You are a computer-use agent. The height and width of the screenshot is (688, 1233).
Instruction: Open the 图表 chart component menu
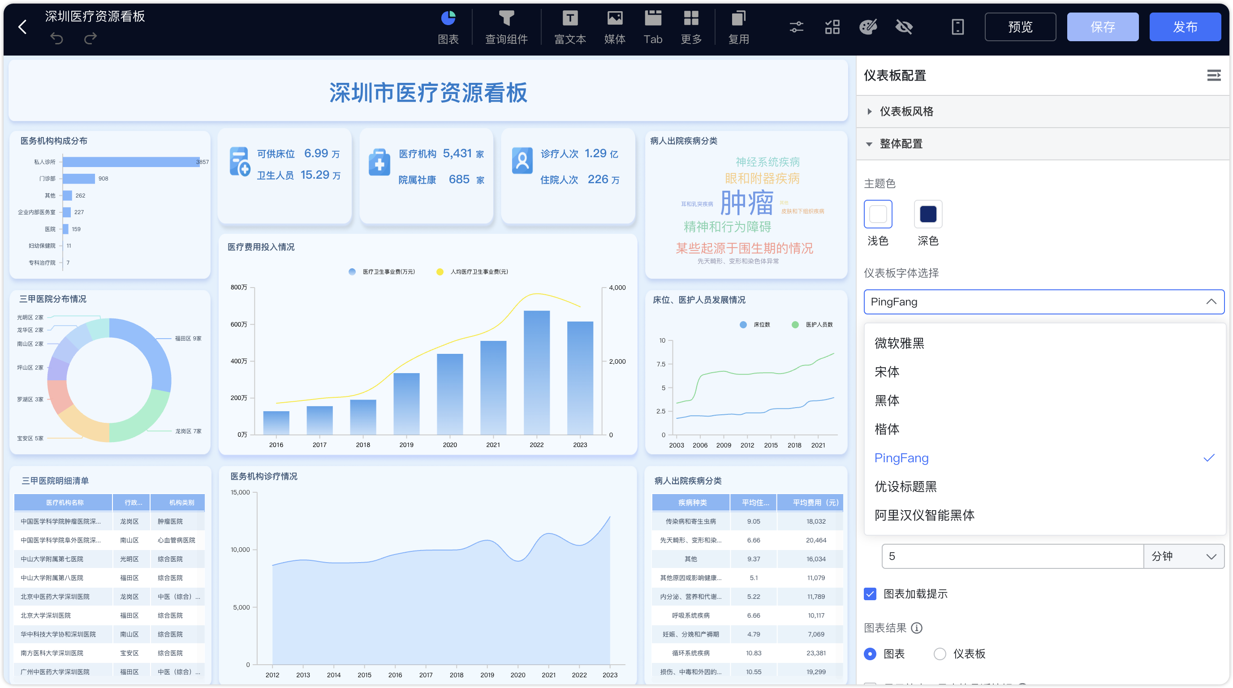pyautogui.click(x=448, y=27)
